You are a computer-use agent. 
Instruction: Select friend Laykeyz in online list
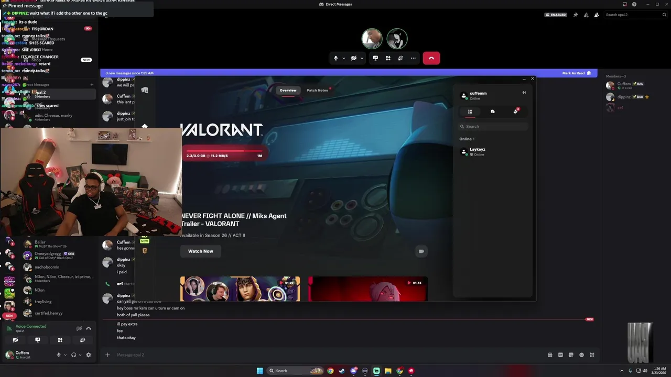click(x=493, y=152)
